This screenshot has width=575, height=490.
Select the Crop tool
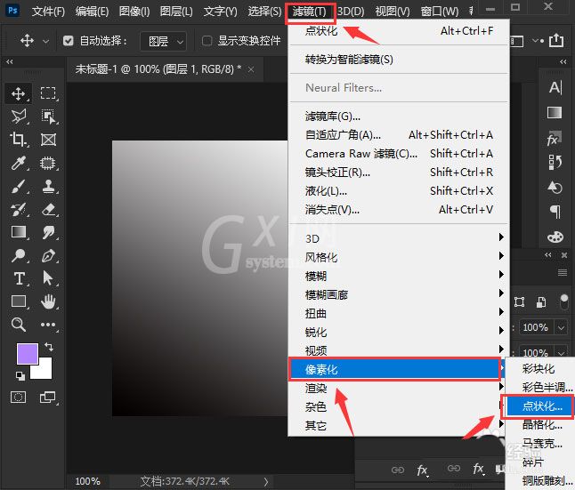tap(18, 140)
